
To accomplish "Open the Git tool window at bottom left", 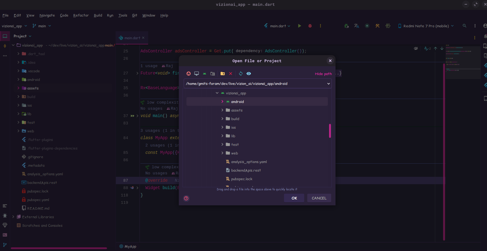I will (5, 245).
